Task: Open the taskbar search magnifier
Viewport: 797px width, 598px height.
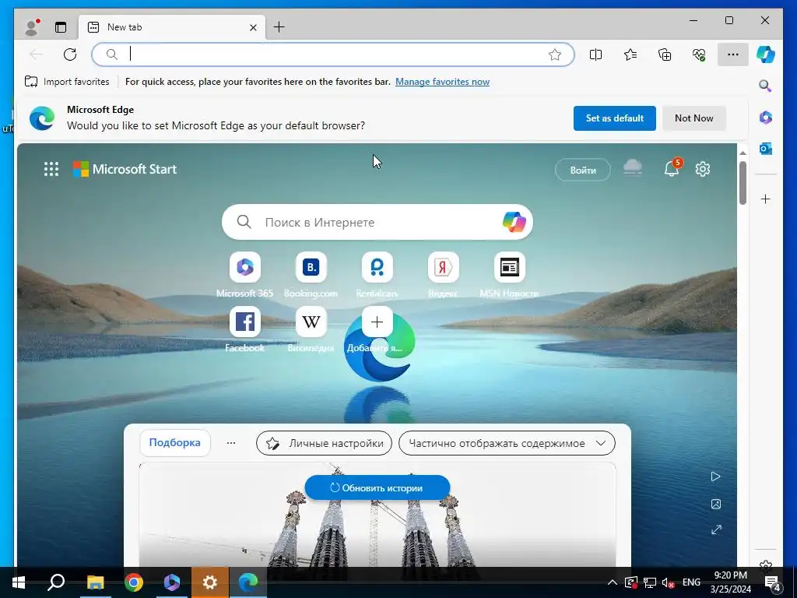Action: click(x=56, y=582)
